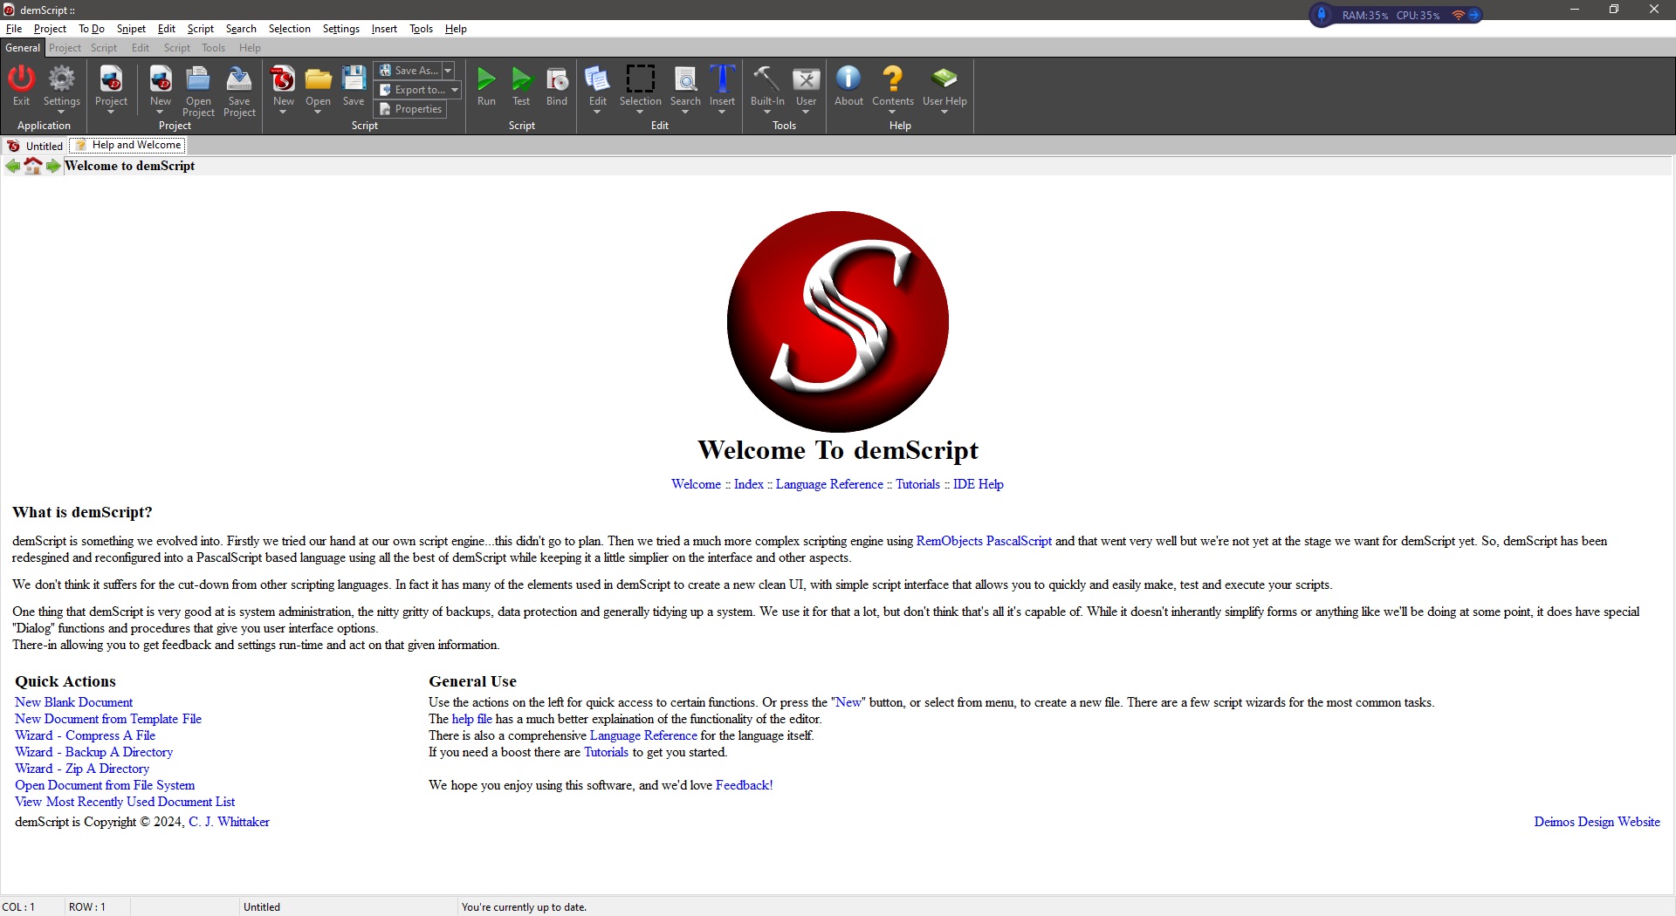The image size is (1676, 916).
Task: Expand the Export to dropdown arrow
Action: tap(454, 90)
